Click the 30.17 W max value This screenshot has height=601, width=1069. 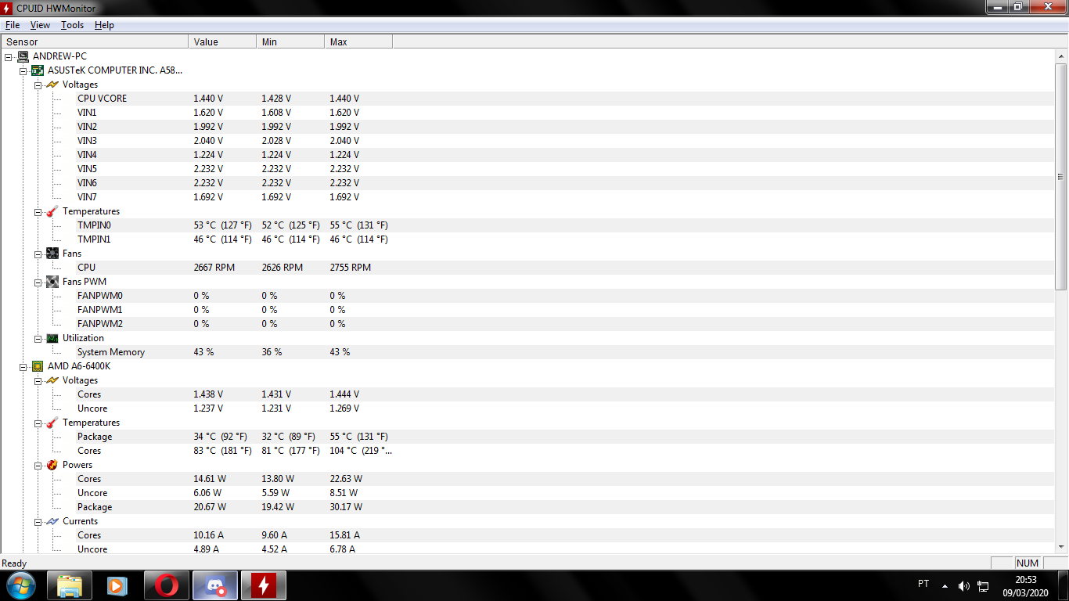coord(346,507)
